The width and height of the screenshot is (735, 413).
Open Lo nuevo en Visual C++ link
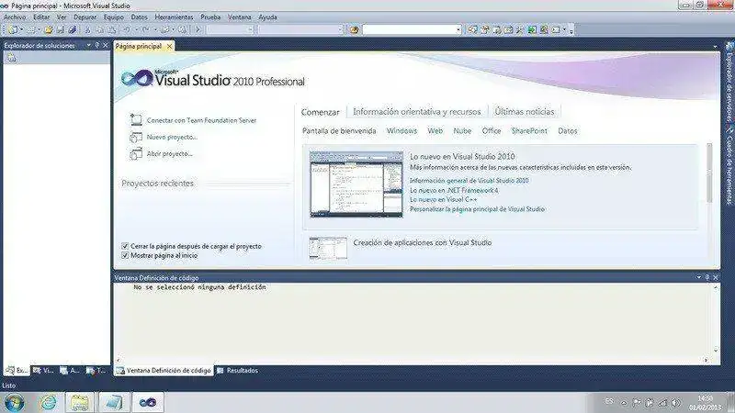pyautogui.click(x=444, y=199)
